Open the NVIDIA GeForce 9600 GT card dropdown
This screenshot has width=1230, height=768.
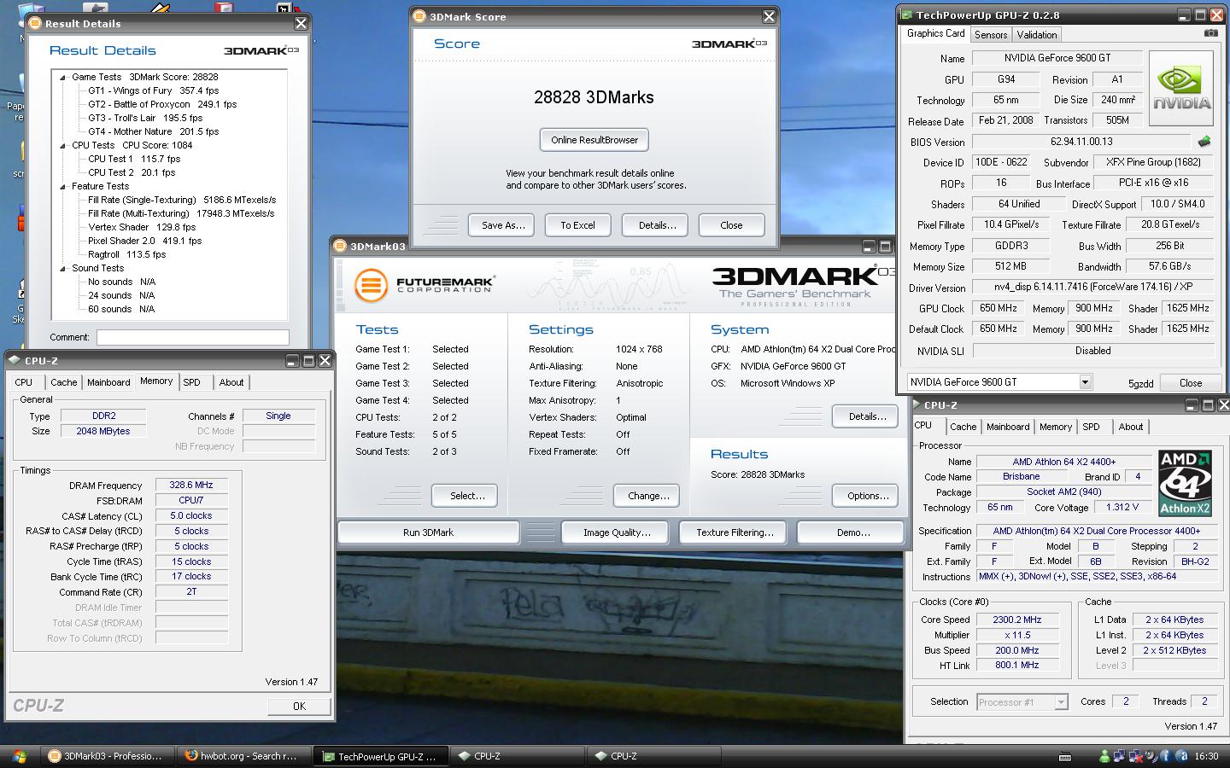1085,382
